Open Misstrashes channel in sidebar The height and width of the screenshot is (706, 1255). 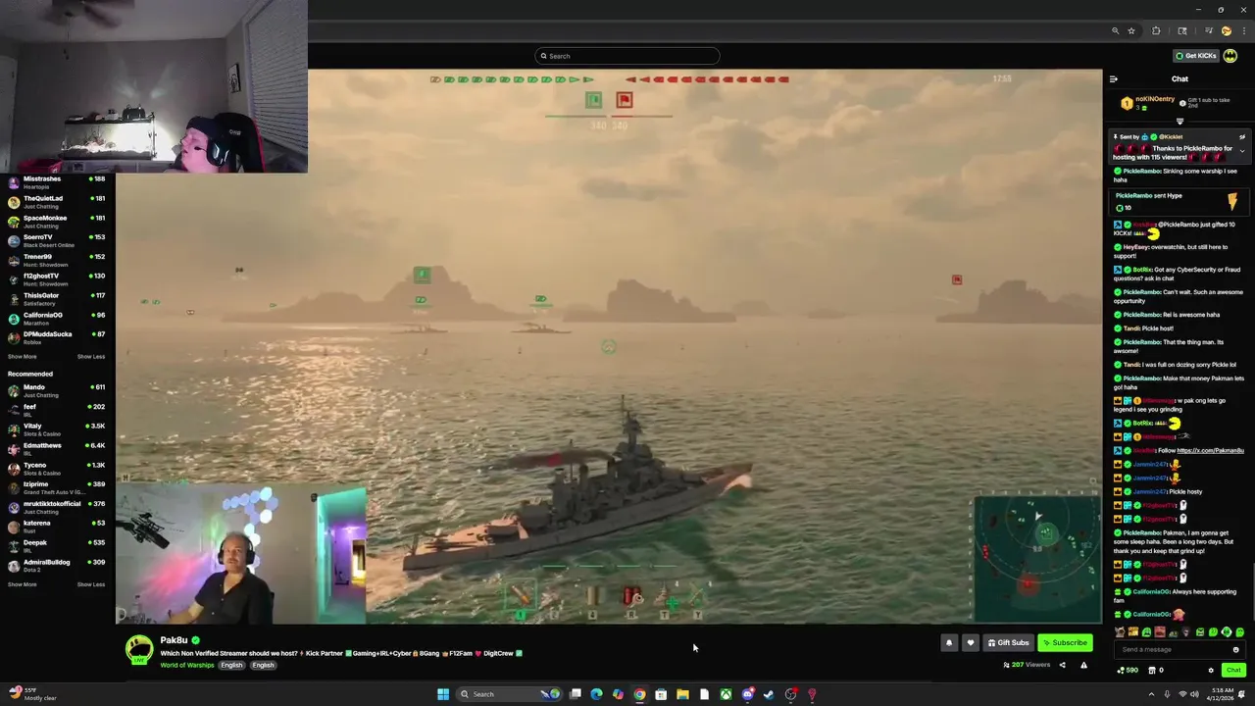point(57,182)
